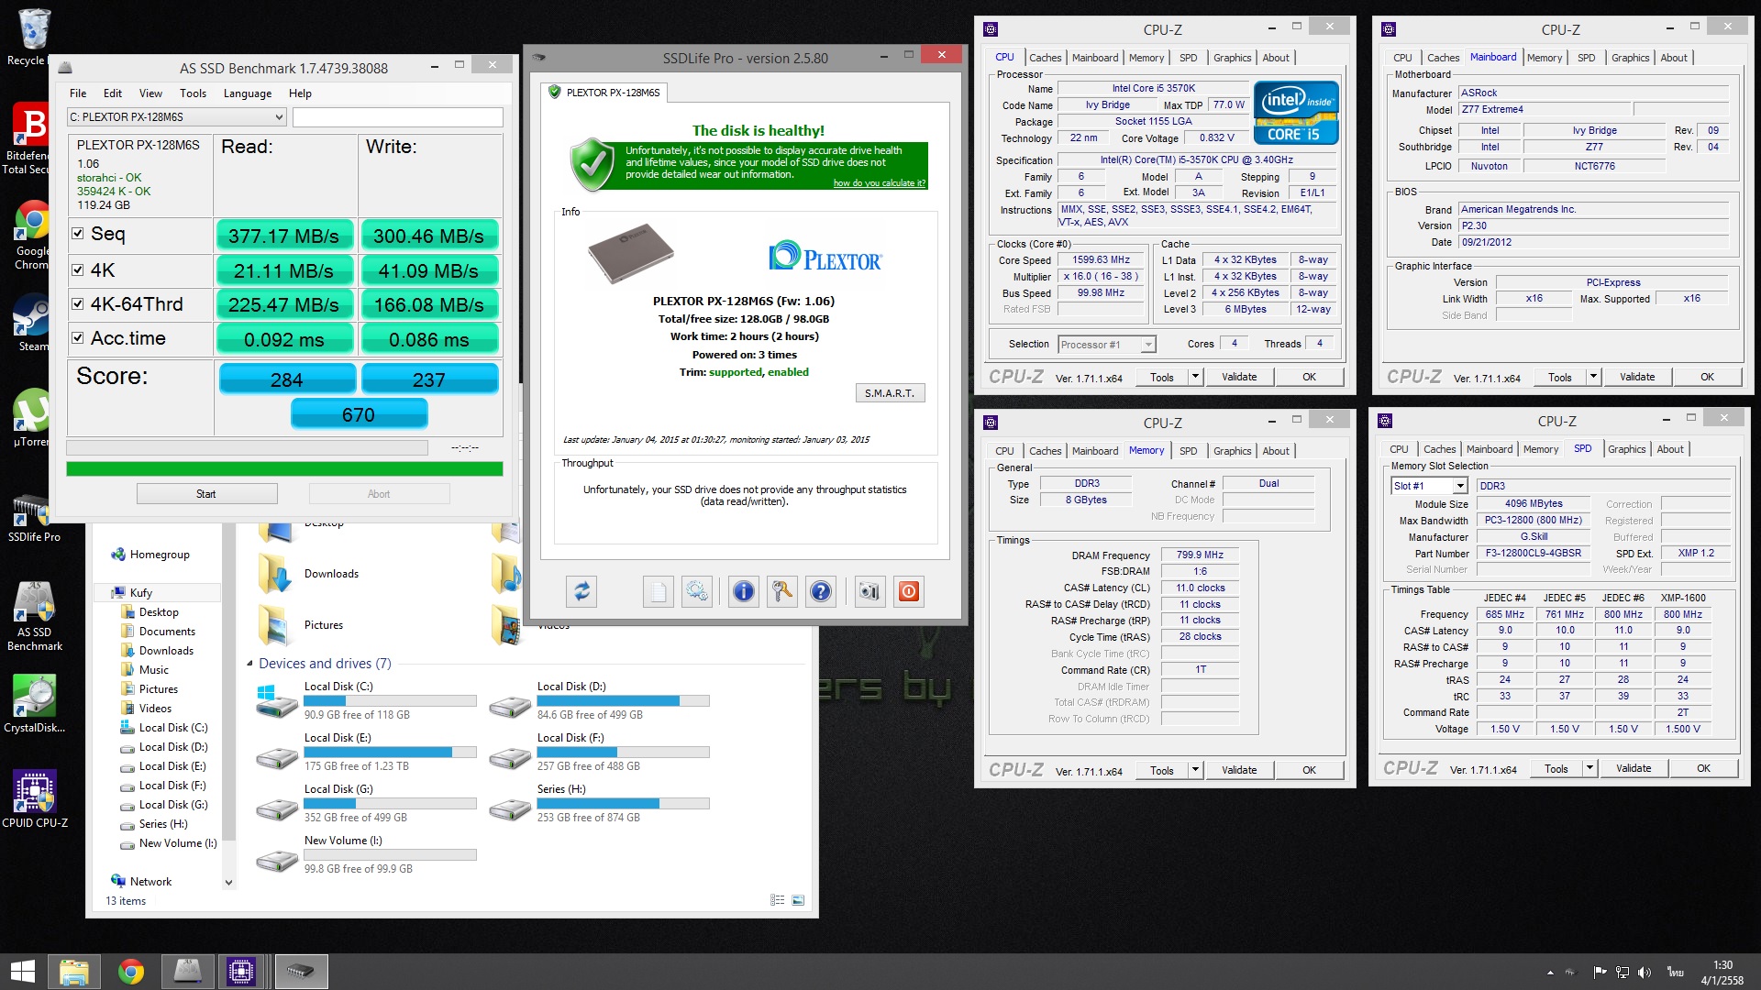Screen dimensions: 1761x990
Task: Select Local Disk (D:) in navigation tree
Action: [173, 747]
